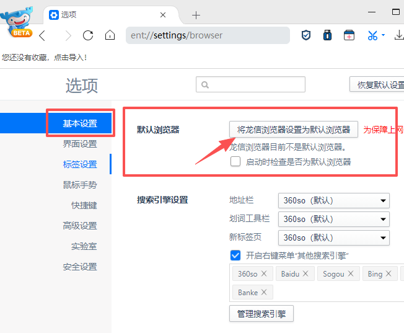
Task: Expand the 划词工具栏 search engine dropdown
Action: [x=334, y=219]
